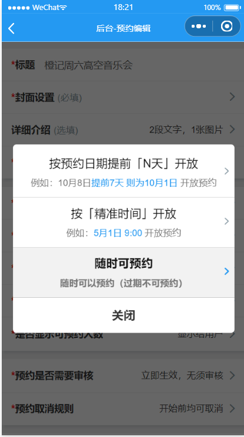Open 预约是否需要审核 setting chevron
Image resolution: width=244 pixels, height=437 pixels.
click(x=232, y=376)
